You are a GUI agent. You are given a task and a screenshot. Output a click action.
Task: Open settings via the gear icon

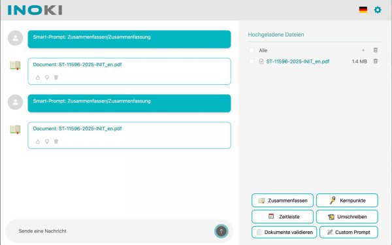point(378,10)
